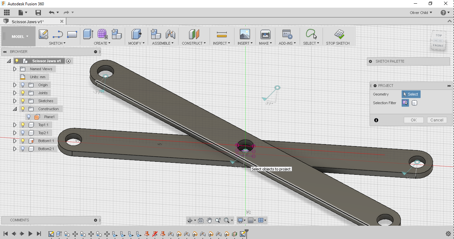
Task: Toggle visibility bulb for Construction folder
Action: [23, 109]
